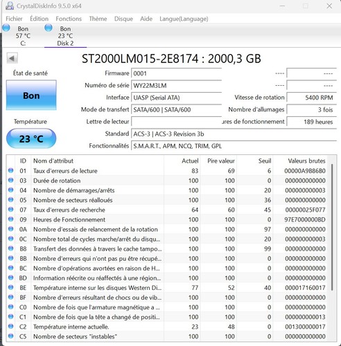Image resolution: width=341 pixels, height=346 pixels.
Task: Click the previous disk arrow button
Action: click(x=12, y=58)
